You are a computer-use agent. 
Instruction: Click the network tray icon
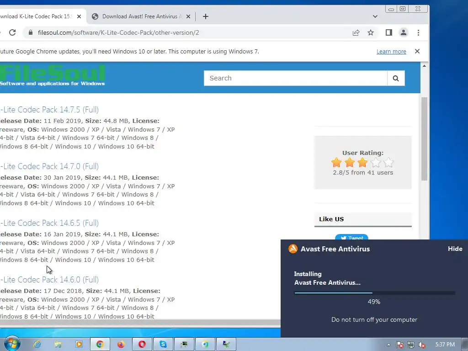pyautogui.click(x=411, y=345)
